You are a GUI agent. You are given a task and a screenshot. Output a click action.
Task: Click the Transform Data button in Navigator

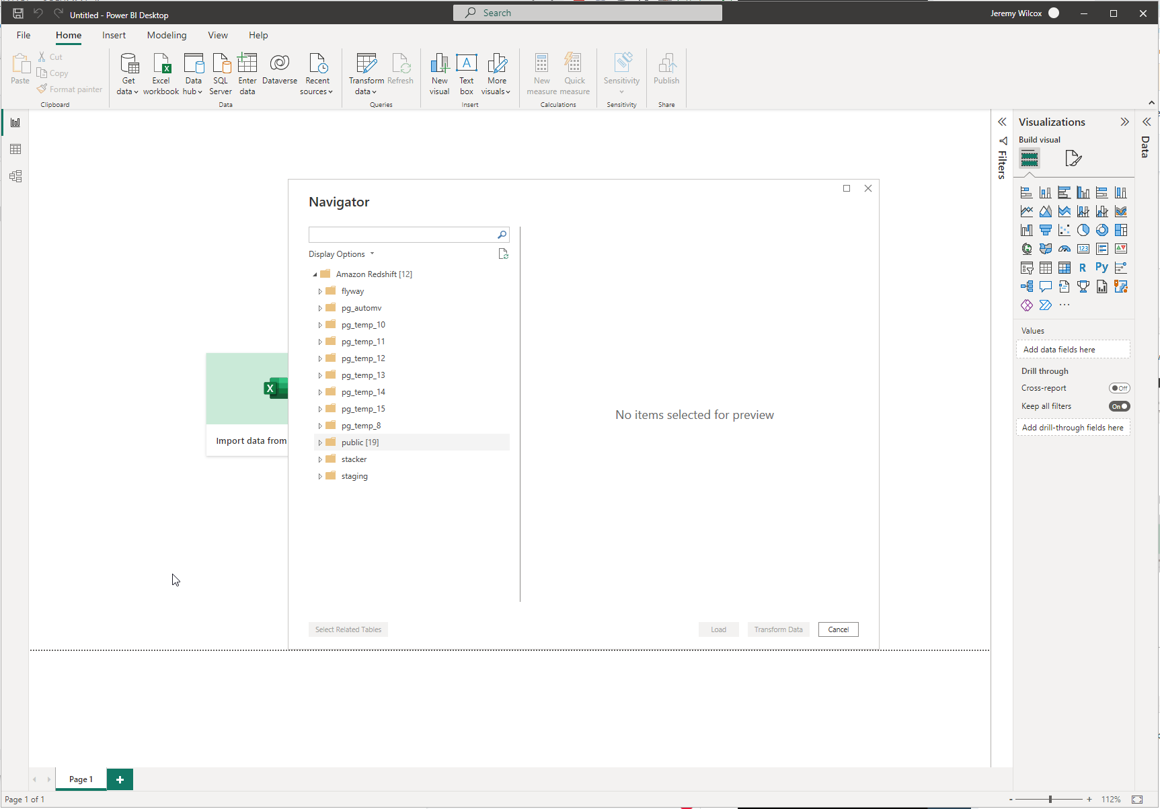pyautogui.click(x=779, y=629)
